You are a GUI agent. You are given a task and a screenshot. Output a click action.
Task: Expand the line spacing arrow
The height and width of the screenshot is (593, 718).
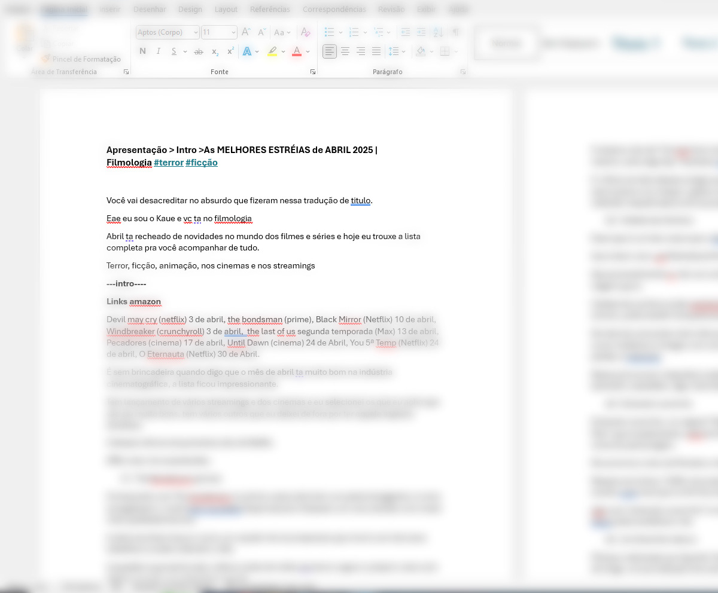click(404, 51)
